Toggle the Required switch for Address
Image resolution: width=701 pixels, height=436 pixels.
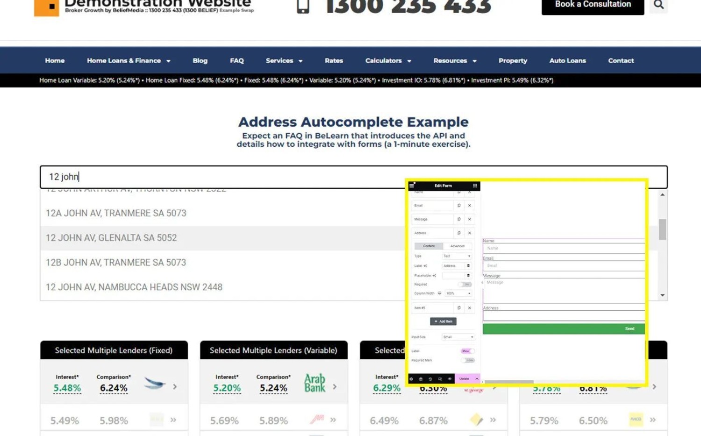click(465, 285)
